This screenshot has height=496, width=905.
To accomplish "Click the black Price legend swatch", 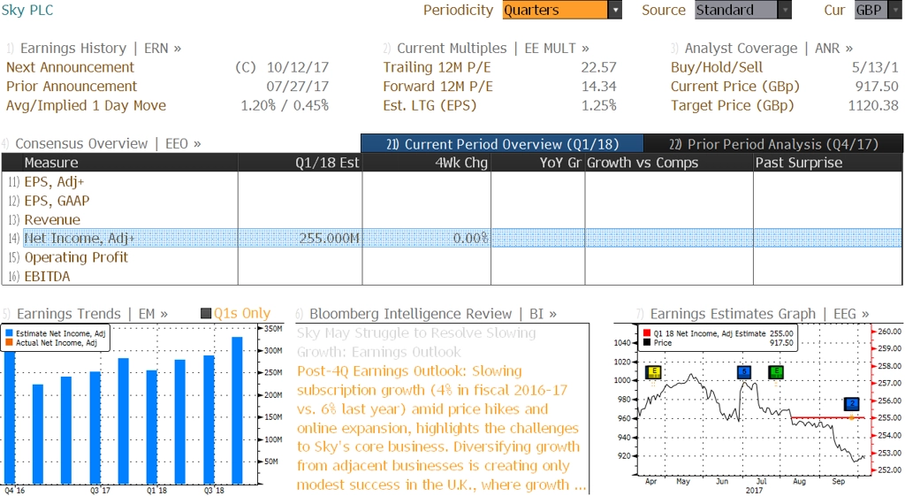I will point(646,342).
